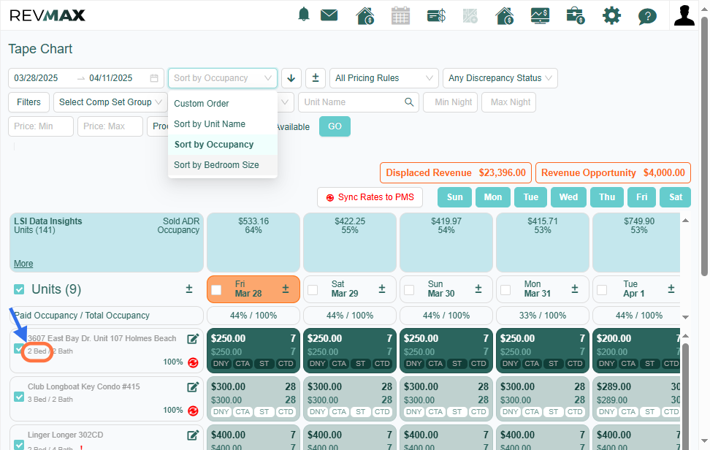710x450 pixels.
Task: Choose Sort by Unit Name option
Action: (x=222, y=124)
